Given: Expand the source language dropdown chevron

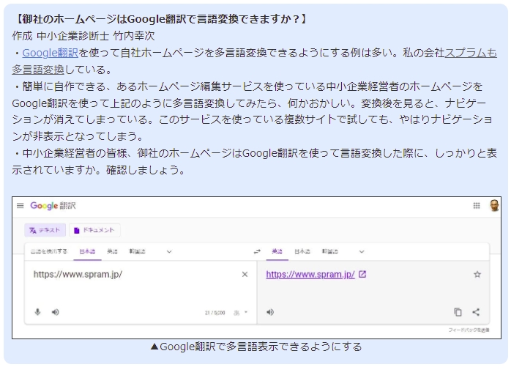Looking at the screenshot, I should (x=169, y=251).
